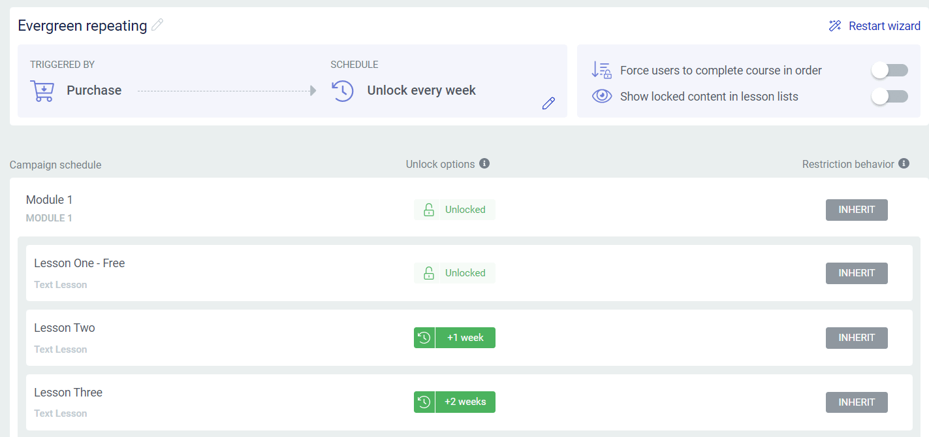Screen dimensions: 929x437
Task: Edit the schedule with the blue pencil icon
Action: pyautogui.click(x=548, y=103)
